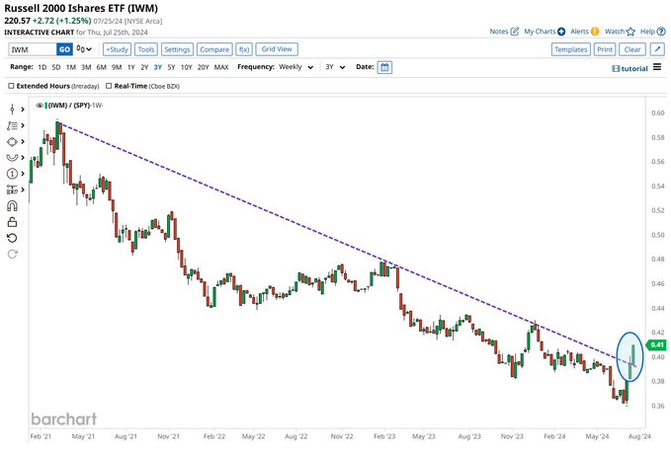Open the date calendar picker icon

[384, 67]
